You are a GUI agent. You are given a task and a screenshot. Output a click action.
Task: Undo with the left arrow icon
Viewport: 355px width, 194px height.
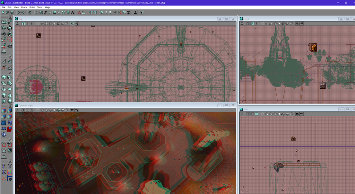click(19, 12)
